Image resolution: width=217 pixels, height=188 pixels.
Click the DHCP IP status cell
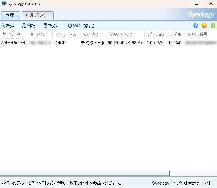coord(60,43)
